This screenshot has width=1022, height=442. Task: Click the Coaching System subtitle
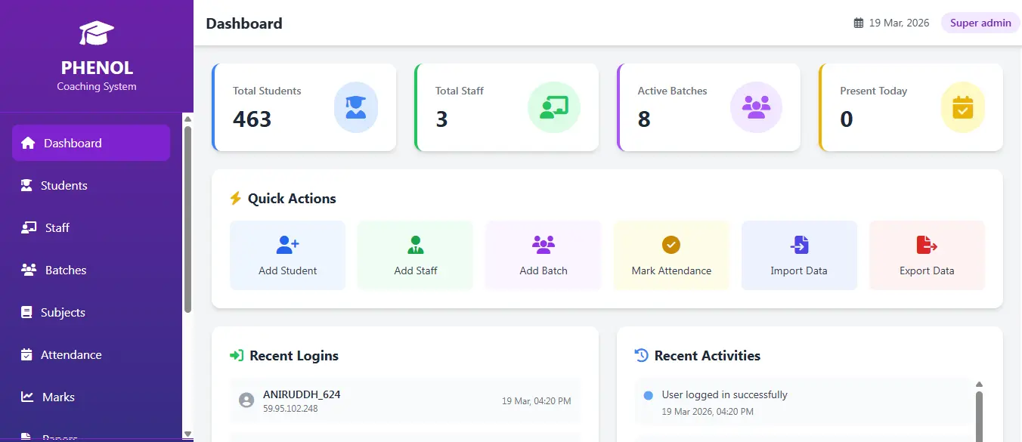[x=97, y=86]
